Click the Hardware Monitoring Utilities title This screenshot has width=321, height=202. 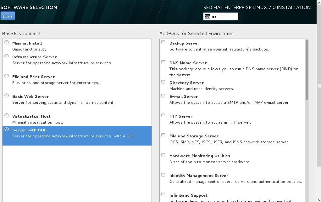tap(200, 156)
